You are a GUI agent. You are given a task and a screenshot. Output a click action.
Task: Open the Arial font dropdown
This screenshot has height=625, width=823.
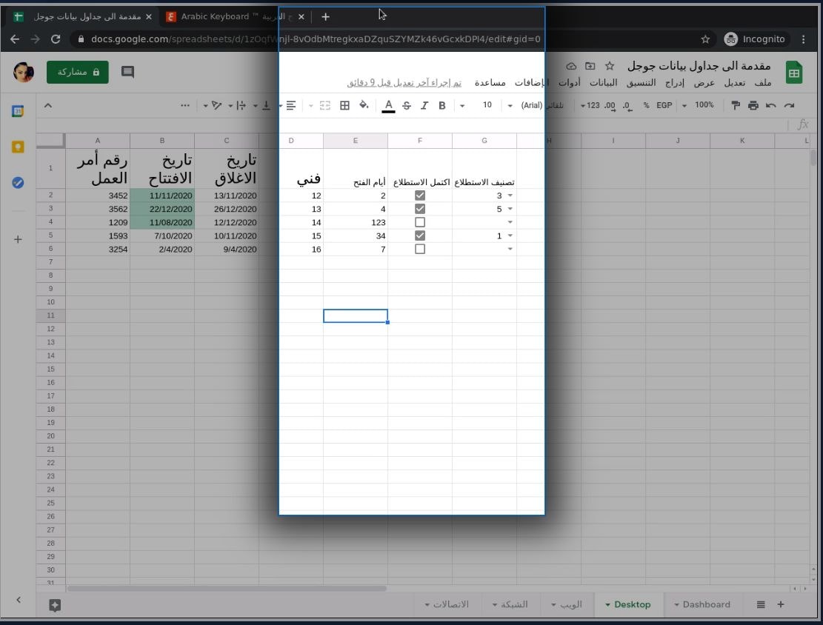coord(536,105)
